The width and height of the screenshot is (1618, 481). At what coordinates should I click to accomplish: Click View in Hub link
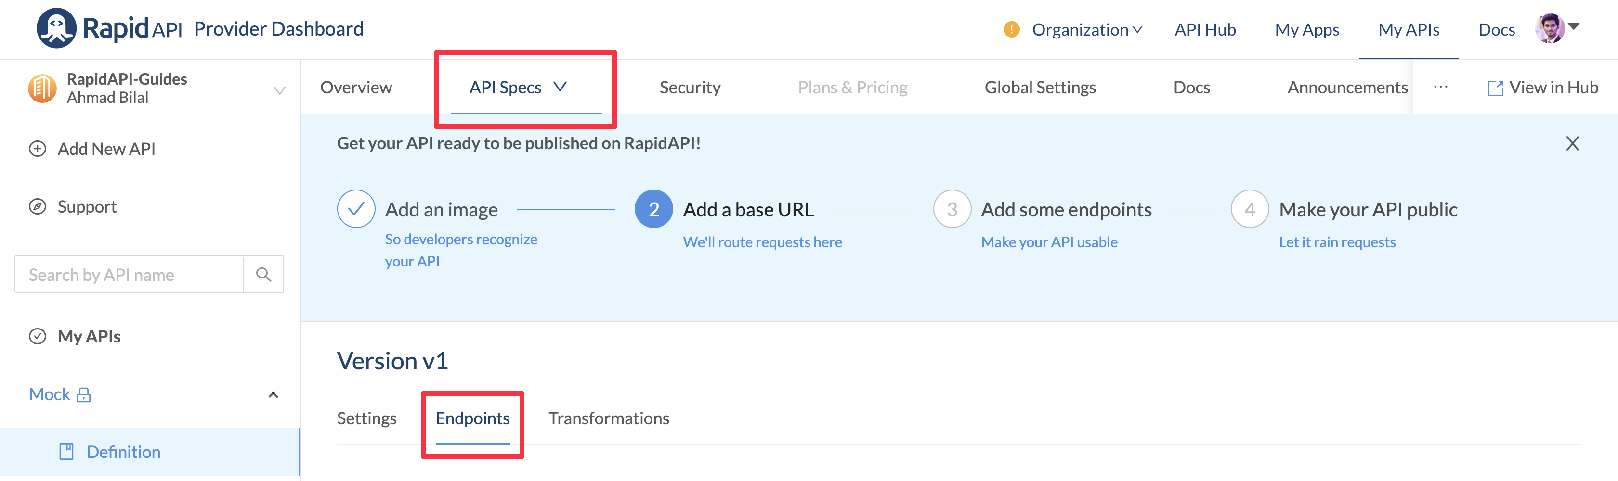pyautogui.click(x=1543, y=88)
